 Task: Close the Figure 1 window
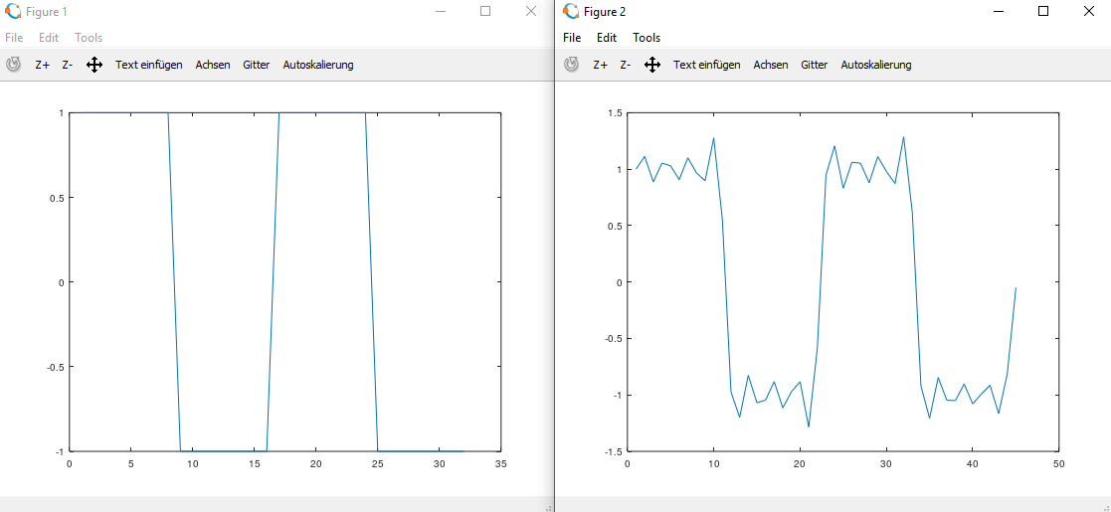531,11
